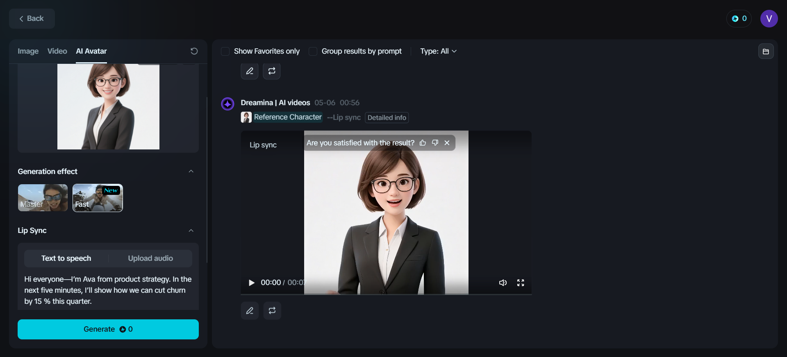Mute the video with the volume icon
This screenshot has height=357, width=787.
[x=503, y=283]
